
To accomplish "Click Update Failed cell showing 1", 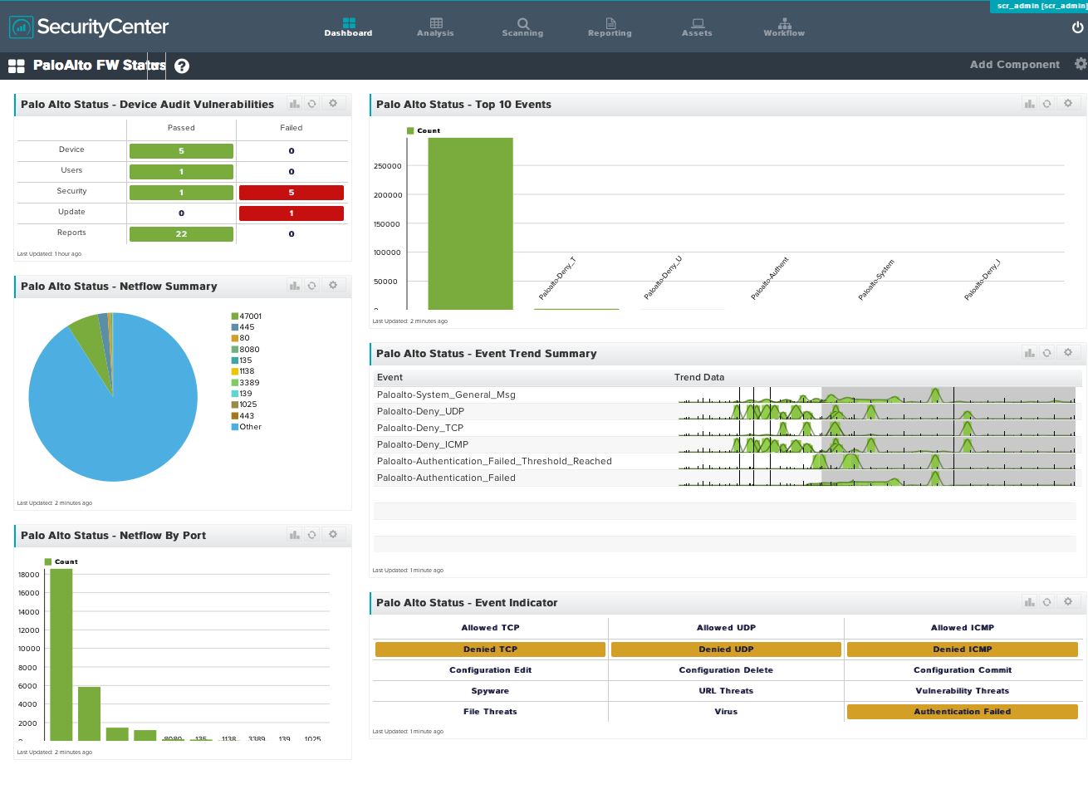I will coord(292,213).
